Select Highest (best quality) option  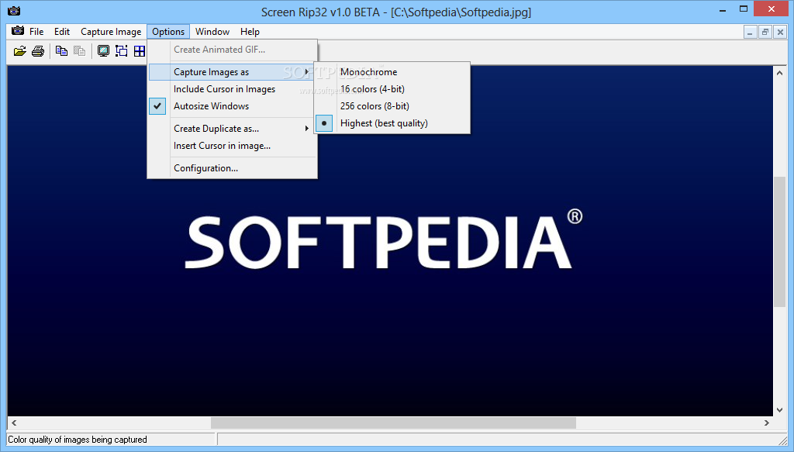(392, 123)
